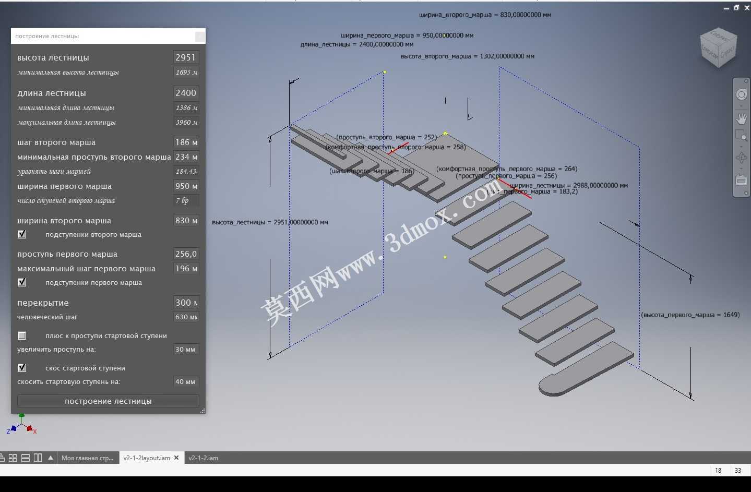The height and width of the screenshot is (492, 751).
Task: Edit длина лестницы value 2400
Action: (x=186, y=93)
